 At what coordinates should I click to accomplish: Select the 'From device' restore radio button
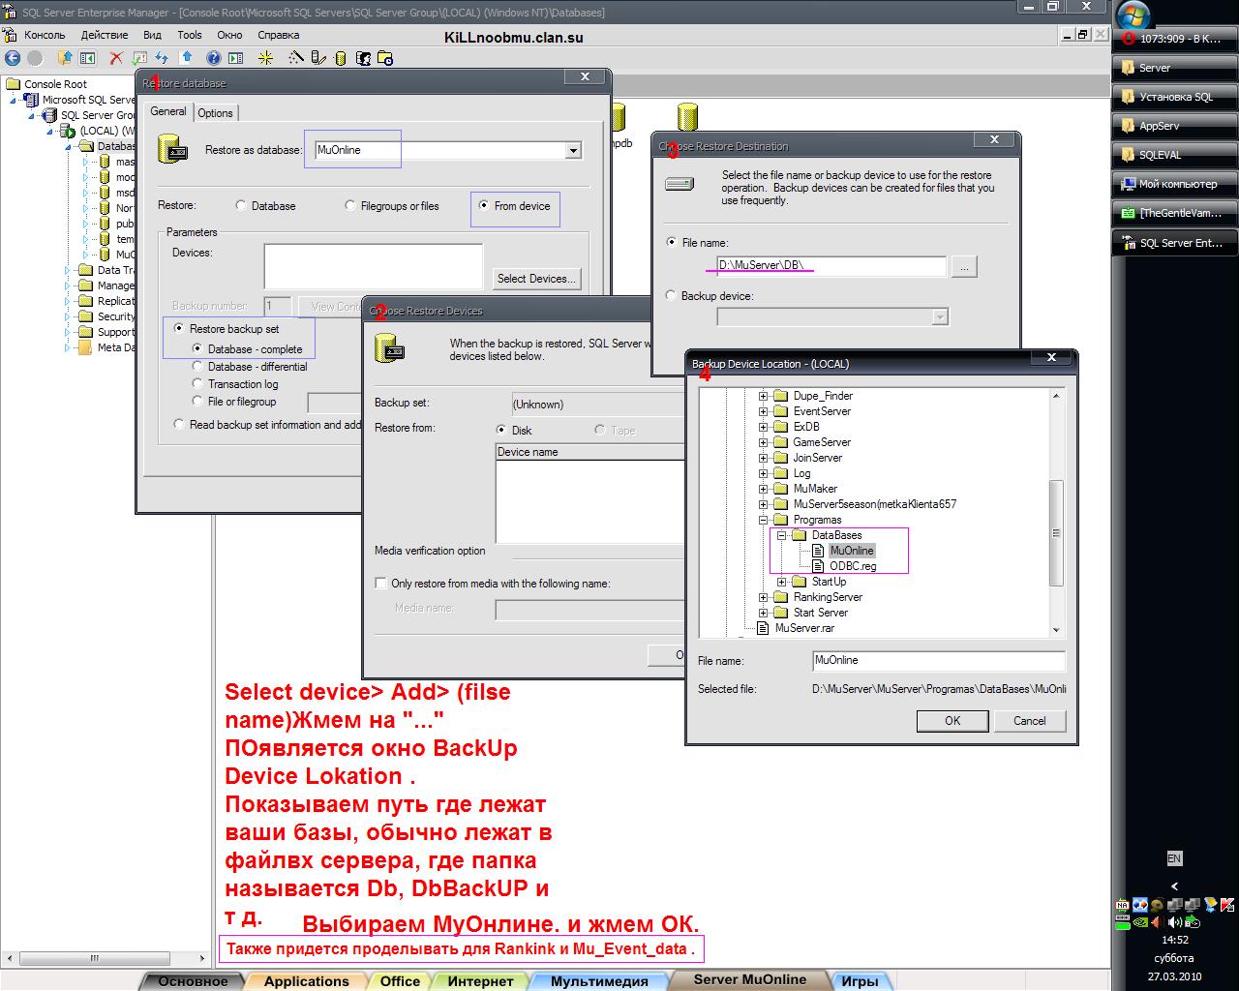484,206
